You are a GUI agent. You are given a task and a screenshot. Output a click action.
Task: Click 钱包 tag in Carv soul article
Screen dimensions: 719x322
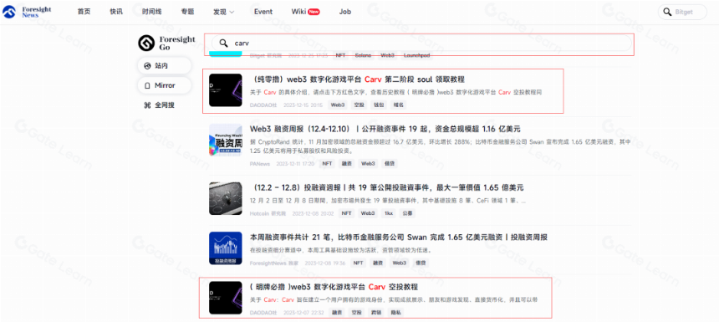(378, 105)
